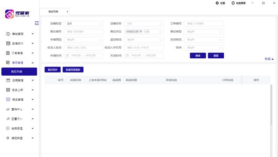Image resolution: width=278 pixels, height=157 pixels.
Task: Click the 检查更新 refresh icon
Action: point(233,3)
